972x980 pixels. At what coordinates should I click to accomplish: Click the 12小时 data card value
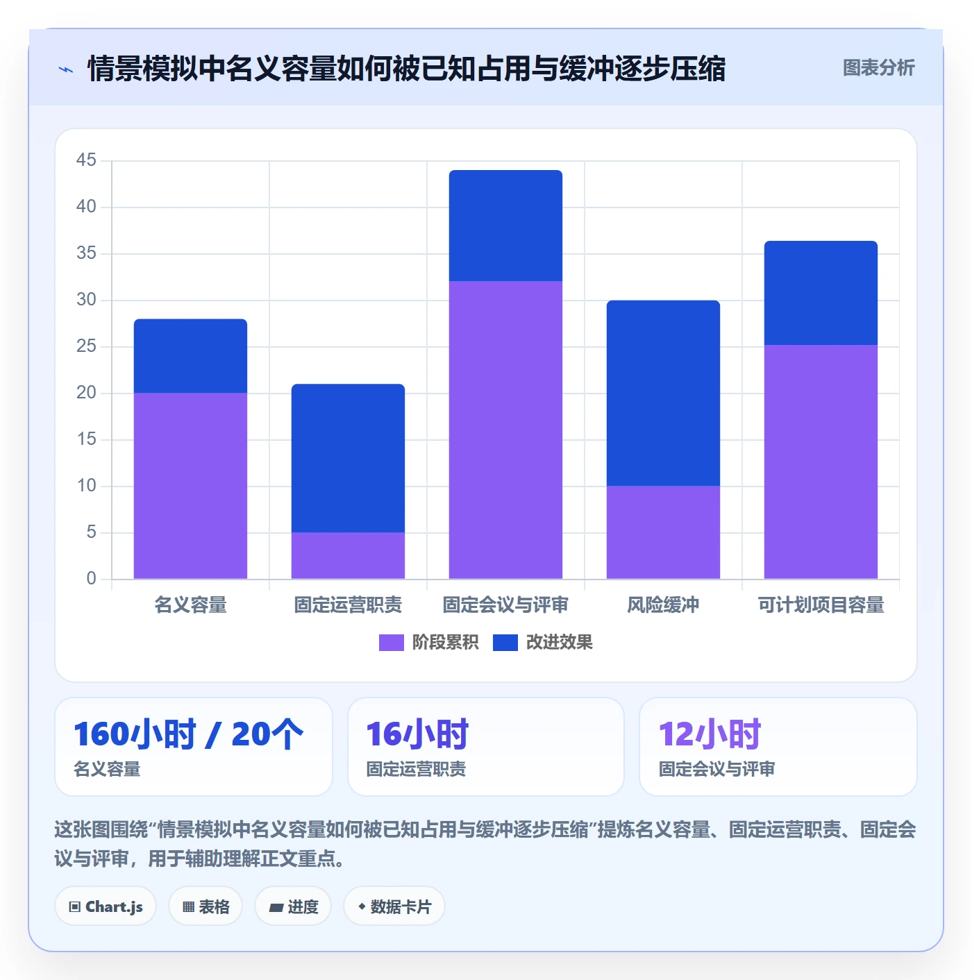710,734
